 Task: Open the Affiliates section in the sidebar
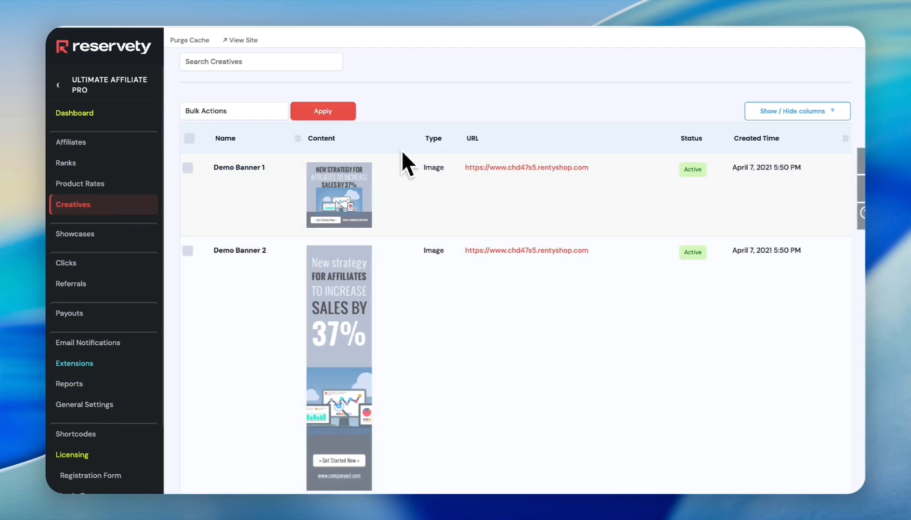click(x=71, y=142)
